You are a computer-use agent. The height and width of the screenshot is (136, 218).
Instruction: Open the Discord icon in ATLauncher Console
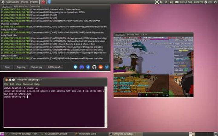82,67
